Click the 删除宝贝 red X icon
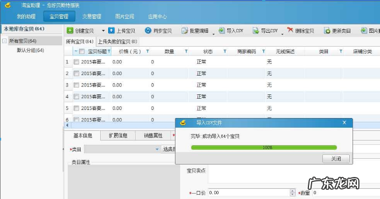This screenshot has width=380, height=199. coord(290,30)
